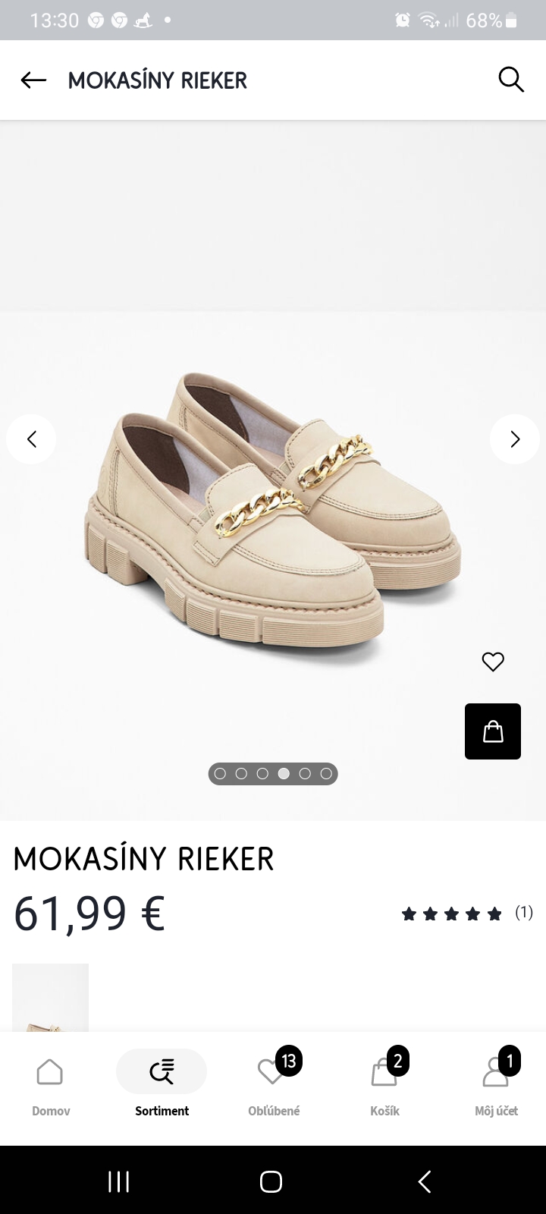Open Android recent apps button
Viewport: 546px width, 1214px height.
click(x=118, y=1181)
